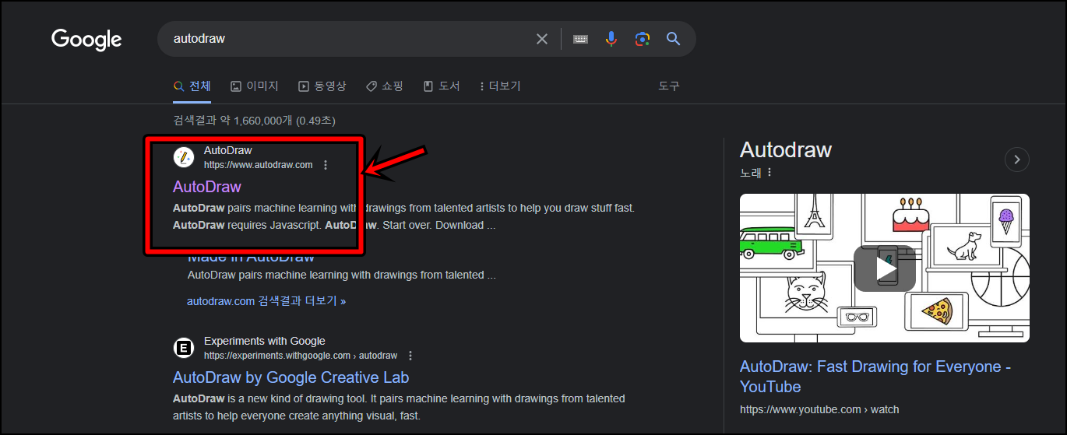Clear the search box text
This screenshot has height=435, width=1067.
click(x=542, y=39)
